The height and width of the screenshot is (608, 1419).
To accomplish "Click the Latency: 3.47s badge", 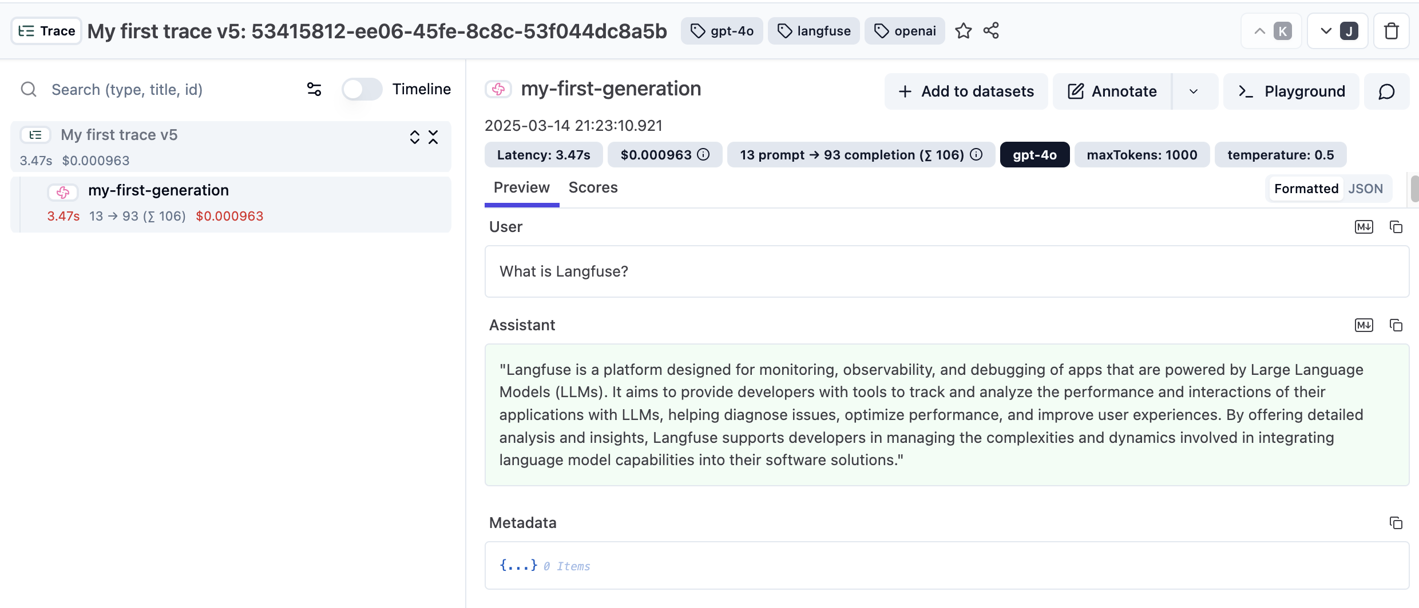I will coord(544,155).
